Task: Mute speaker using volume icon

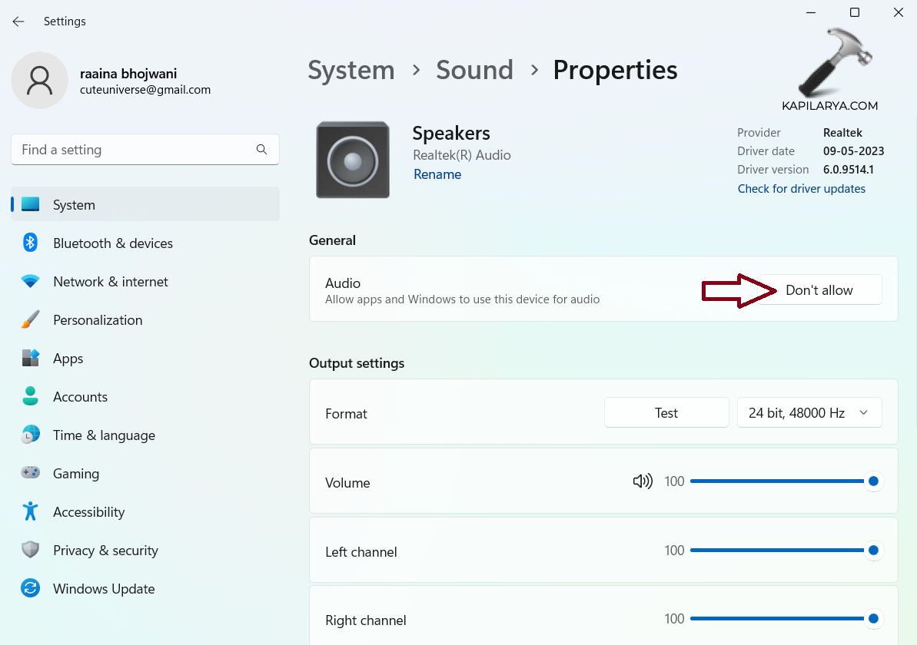Action: [642, 481]
